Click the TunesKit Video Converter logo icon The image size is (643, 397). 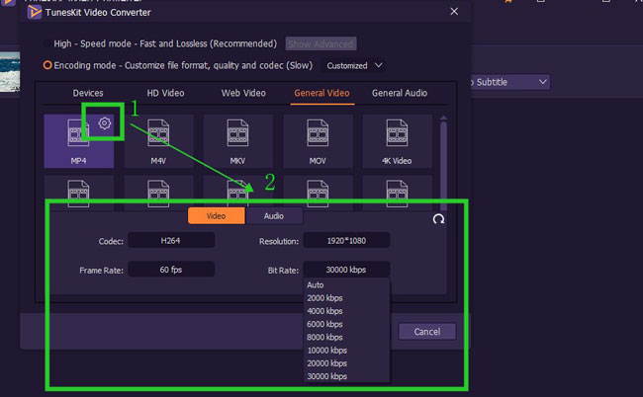[x=35, y=12]
